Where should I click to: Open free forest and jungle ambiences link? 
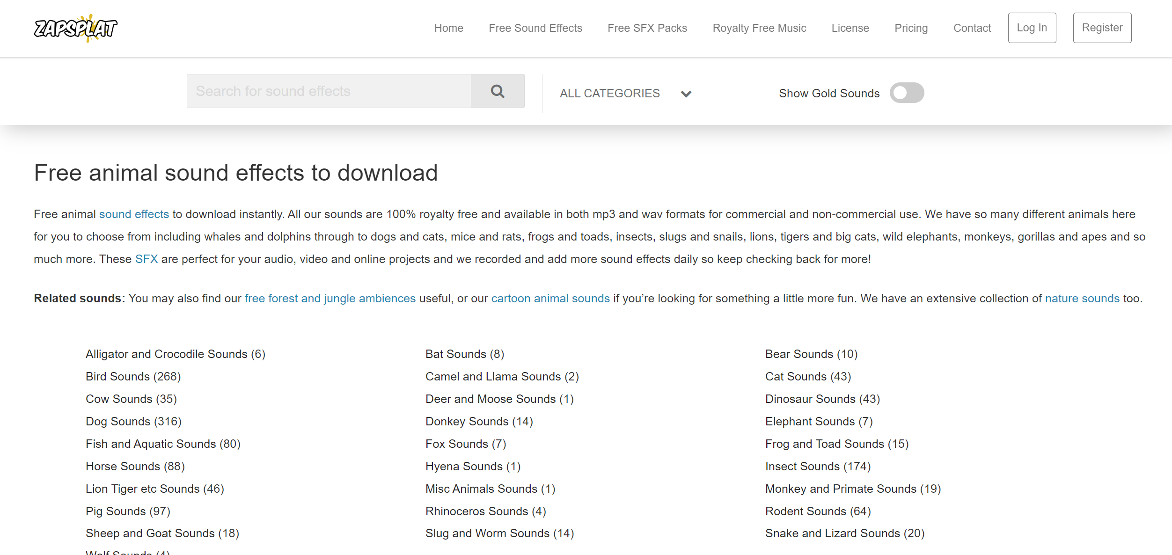[x=330, y=299]
